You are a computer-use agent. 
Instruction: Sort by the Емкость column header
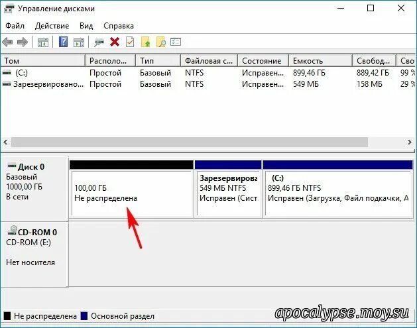(320, 61)
